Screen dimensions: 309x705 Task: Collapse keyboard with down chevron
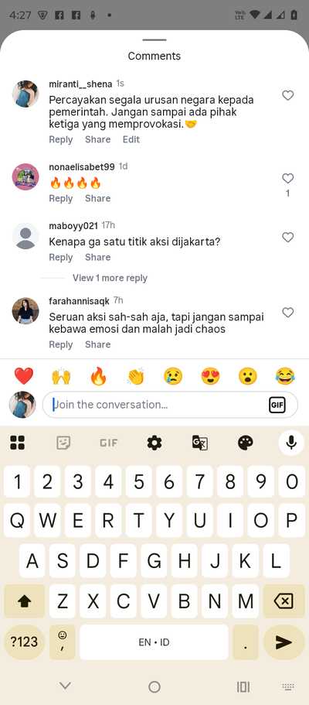65,686
